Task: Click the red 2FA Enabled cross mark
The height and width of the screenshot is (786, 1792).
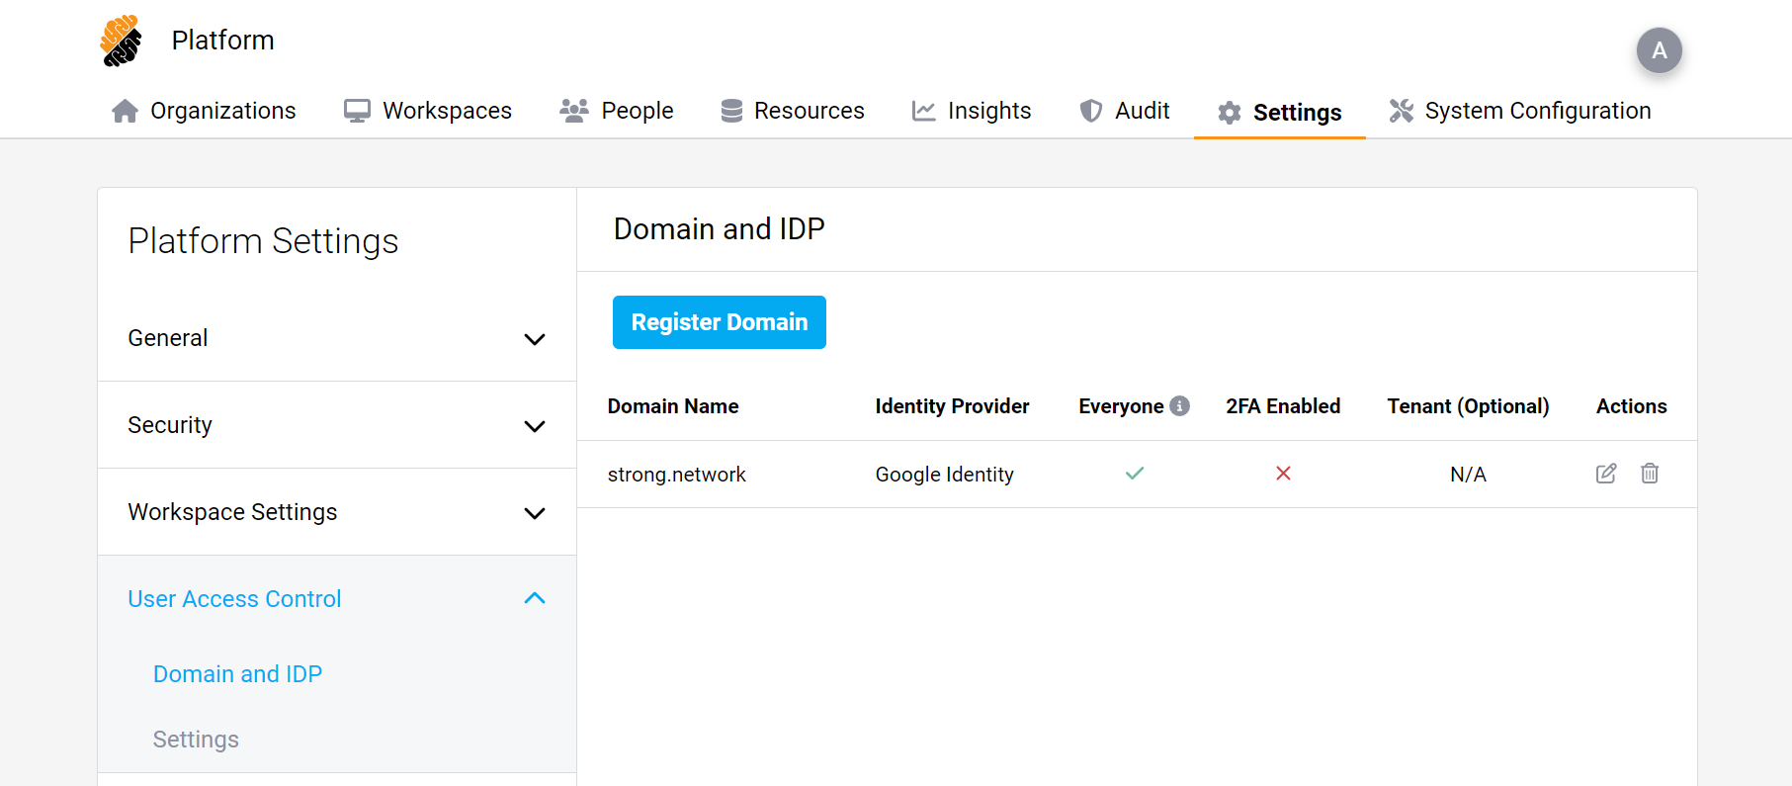Action: 1283,474
